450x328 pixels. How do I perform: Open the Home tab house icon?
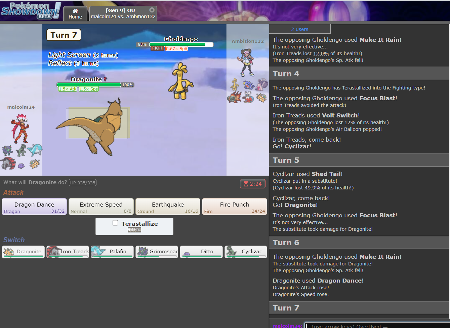click(x=75, y=11)
